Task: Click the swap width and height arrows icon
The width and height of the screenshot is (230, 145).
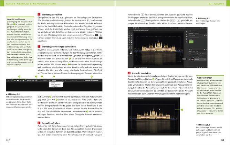Action: pos(73,80)
